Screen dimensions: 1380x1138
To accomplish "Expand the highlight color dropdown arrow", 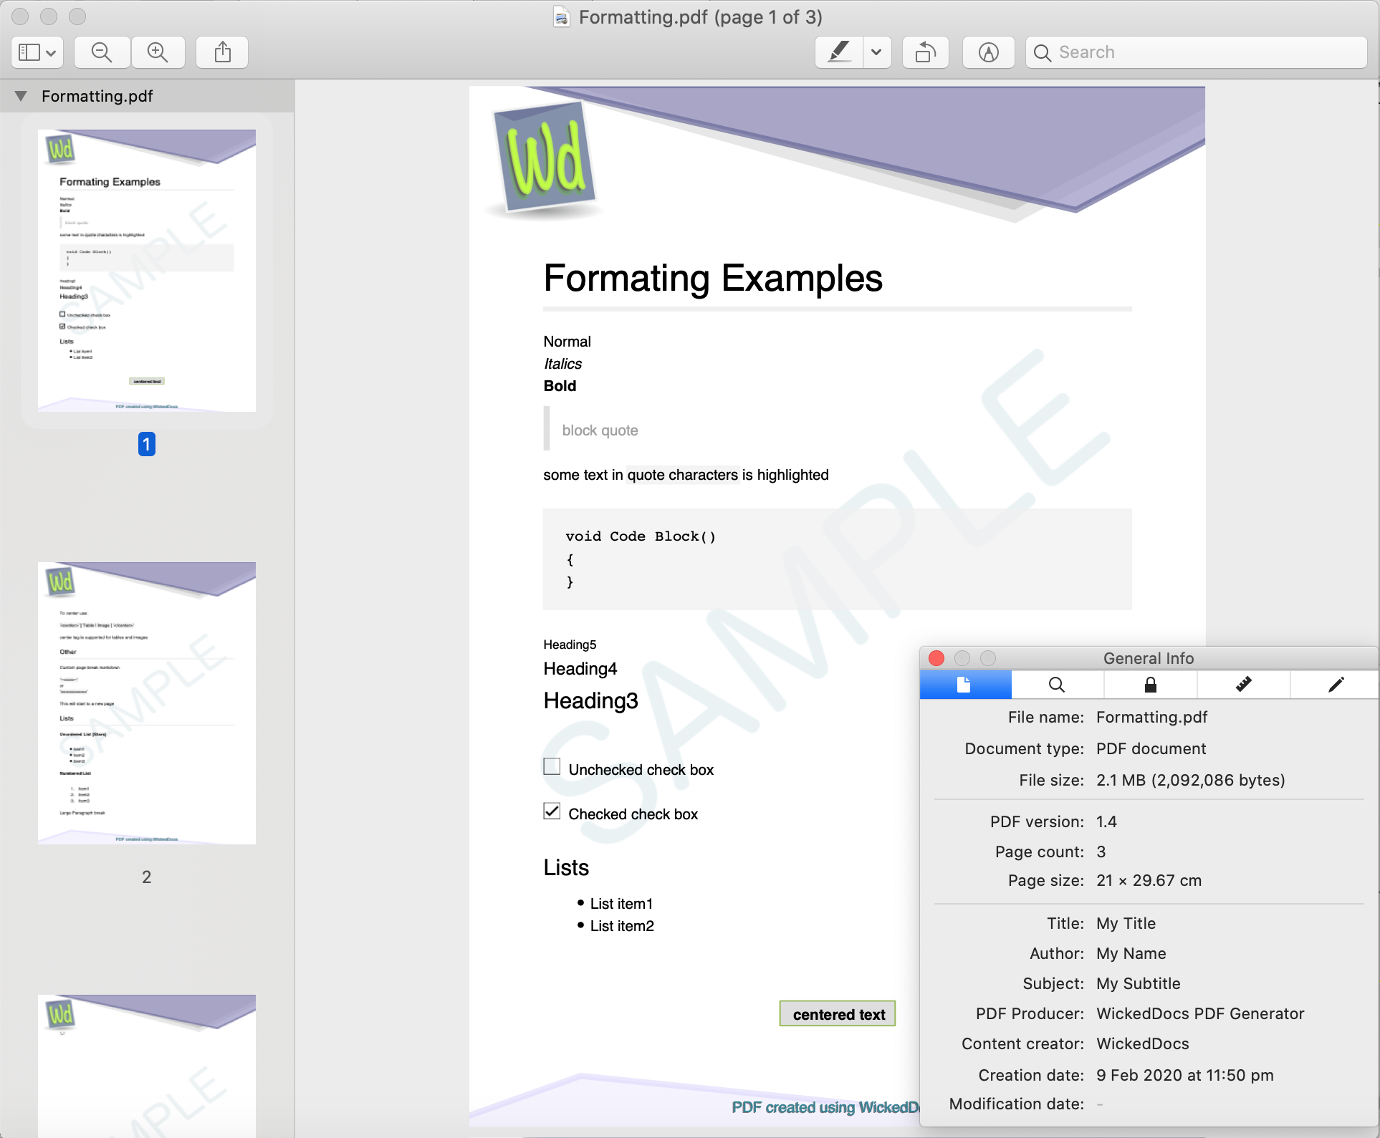I will (876, 52).
